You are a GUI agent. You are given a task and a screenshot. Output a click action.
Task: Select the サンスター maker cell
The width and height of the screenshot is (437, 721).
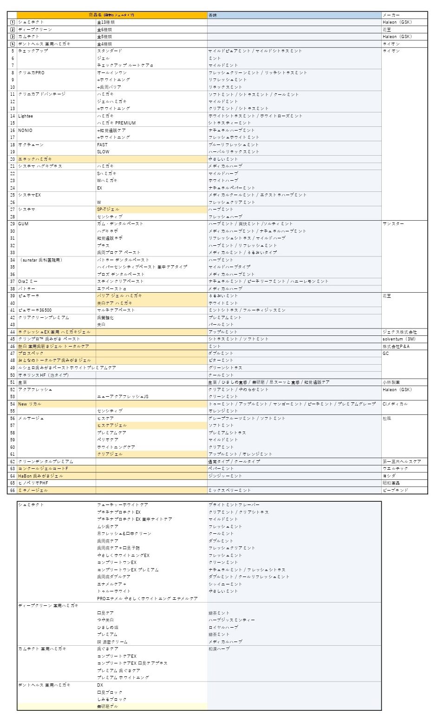(x=404, y=224)
